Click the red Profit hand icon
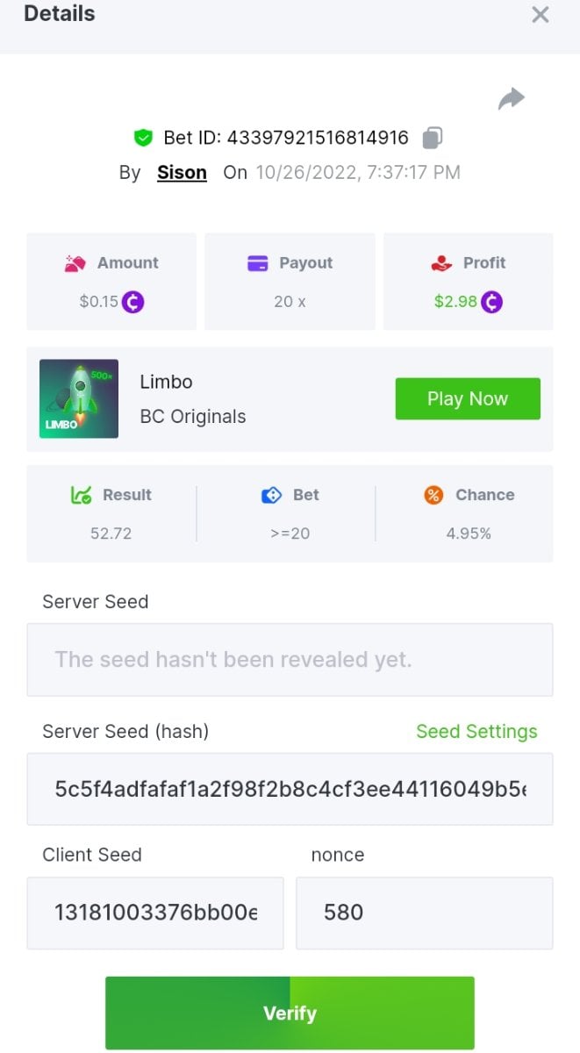Screen dimensions: 580x1053 [440, 263]
